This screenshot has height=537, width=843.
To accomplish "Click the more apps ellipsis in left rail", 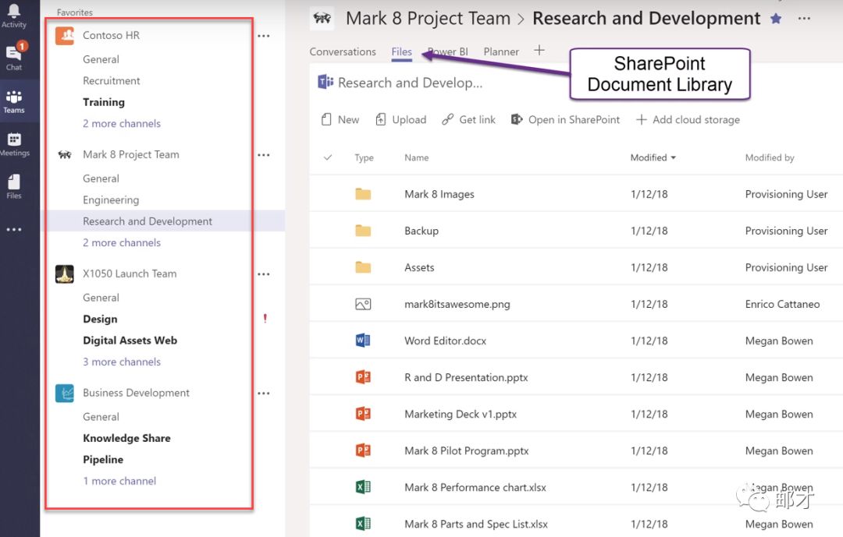I will coord(14,230).
